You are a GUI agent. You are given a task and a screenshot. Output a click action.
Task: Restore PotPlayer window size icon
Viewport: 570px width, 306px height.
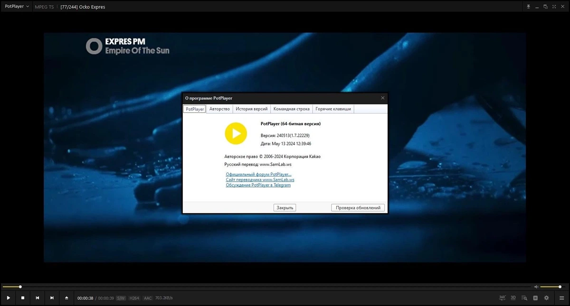coord(545,7)
